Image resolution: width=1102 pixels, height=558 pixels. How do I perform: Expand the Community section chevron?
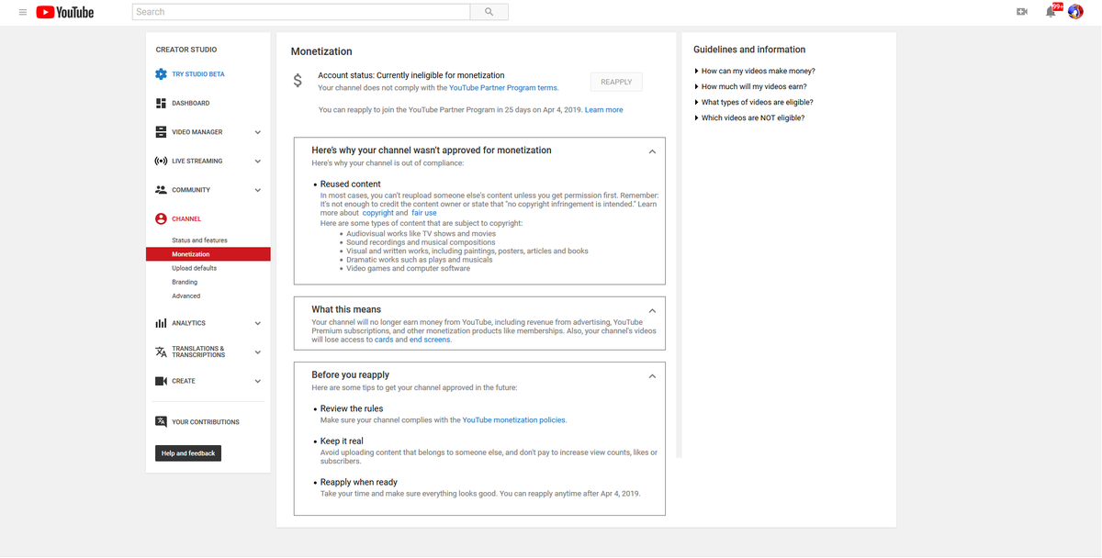pos(258,190)
